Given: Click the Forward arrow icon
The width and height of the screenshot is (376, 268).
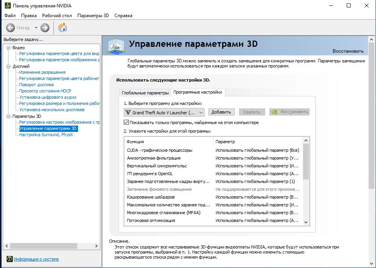Looking at the screenshot, I should 45,28.
